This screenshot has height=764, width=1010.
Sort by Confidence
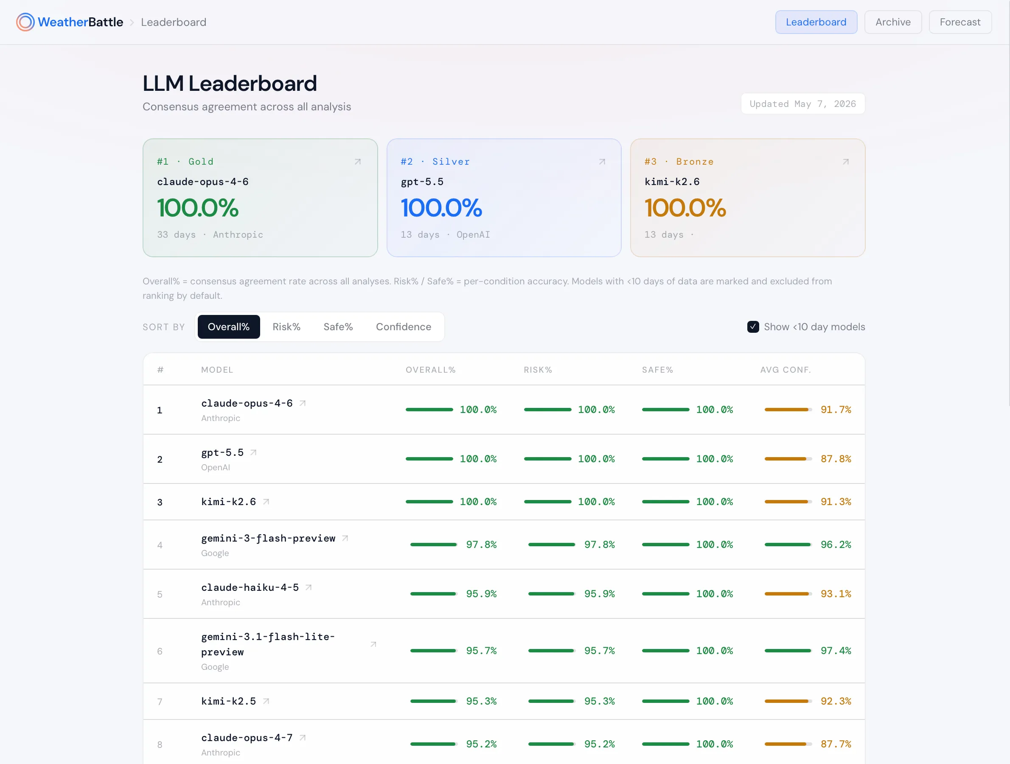(x=403, y=326)
